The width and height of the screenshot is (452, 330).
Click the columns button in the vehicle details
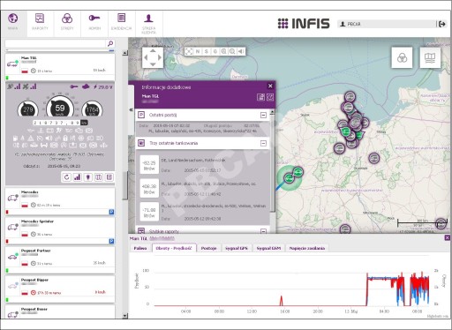click(x=99, y=177)
